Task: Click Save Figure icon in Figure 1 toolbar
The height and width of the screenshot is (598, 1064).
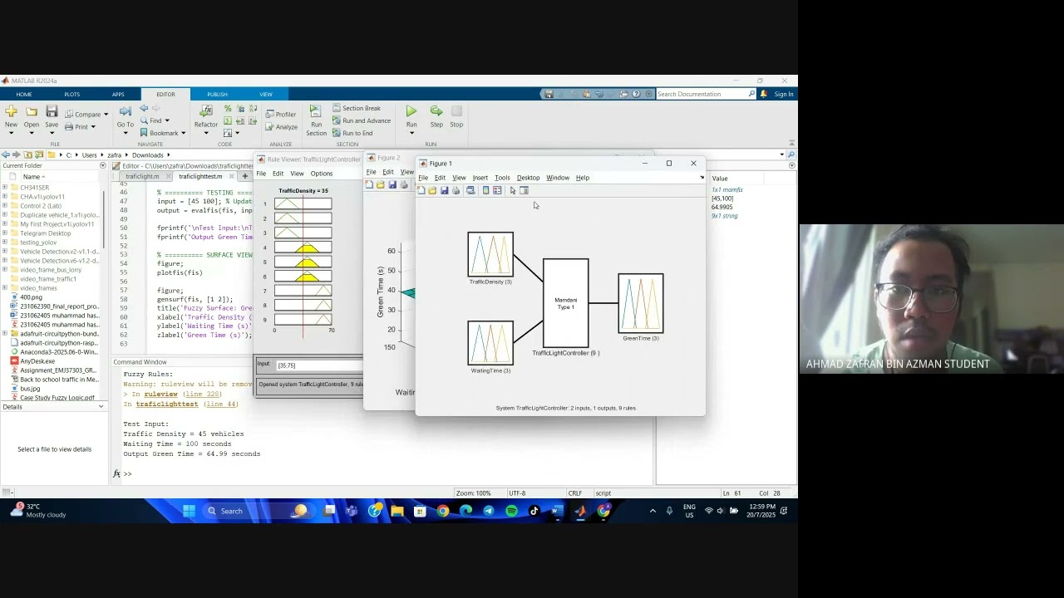Action: (x=444, y=191)
